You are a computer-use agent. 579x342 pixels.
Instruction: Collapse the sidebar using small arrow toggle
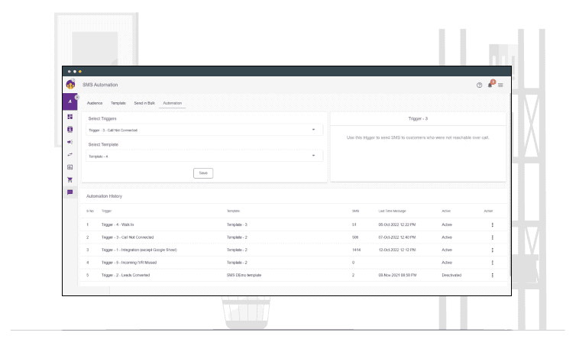[77, 97]
